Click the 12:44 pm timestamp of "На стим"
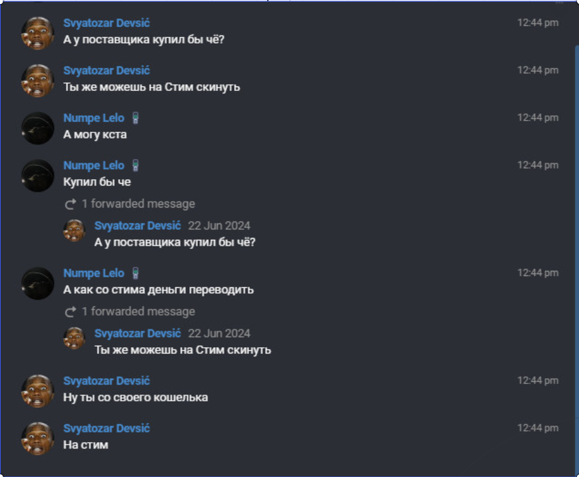 click(x=537, y=428)
